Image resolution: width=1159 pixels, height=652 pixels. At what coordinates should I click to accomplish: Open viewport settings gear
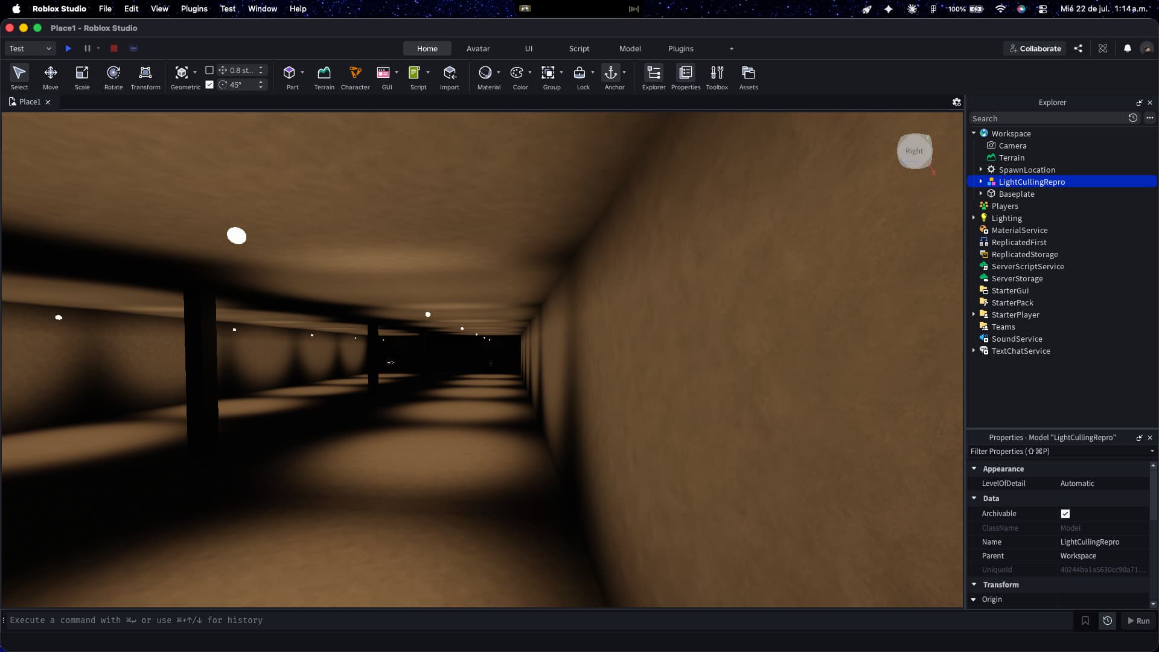[x=957, y=102]
